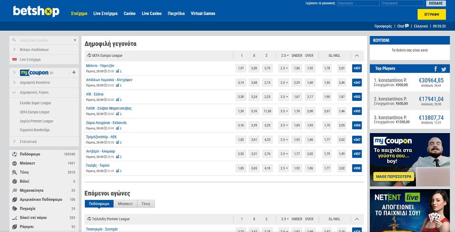455x232 pixels.
Task: Open the Προσφορές link in header
Action: click(x=383, y=26)
